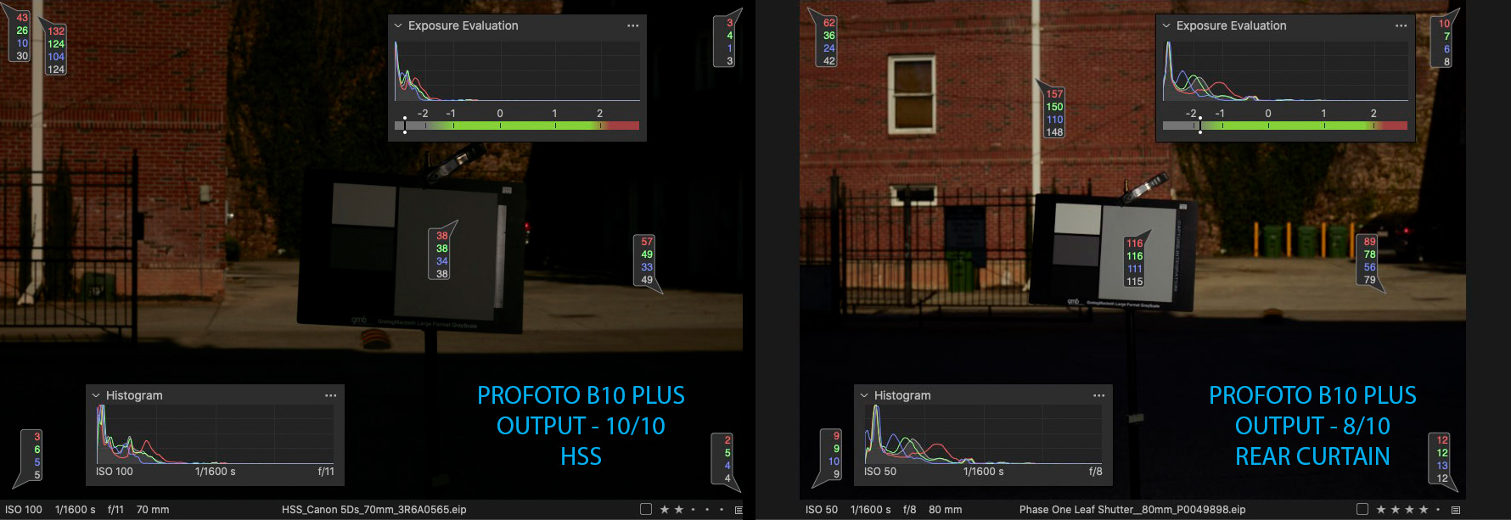Screen dimensions: 1511x520
Task: Open the list icon beside HSS_Canon star ratings
Action: tap(739, 510)
